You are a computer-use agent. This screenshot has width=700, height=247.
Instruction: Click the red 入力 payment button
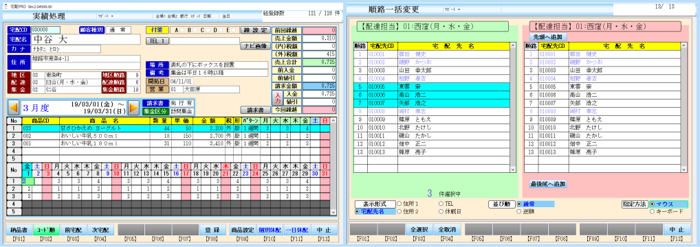tap(276, 97)
